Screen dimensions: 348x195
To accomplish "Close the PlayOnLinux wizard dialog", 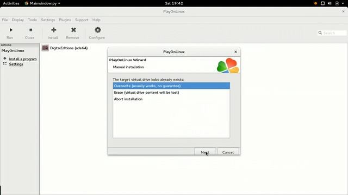I will [x=235, y=51].
